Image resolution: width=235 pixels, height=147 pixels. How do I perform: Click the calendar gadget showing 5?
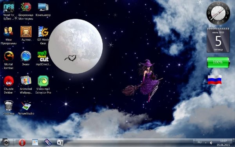pos(218,40)
